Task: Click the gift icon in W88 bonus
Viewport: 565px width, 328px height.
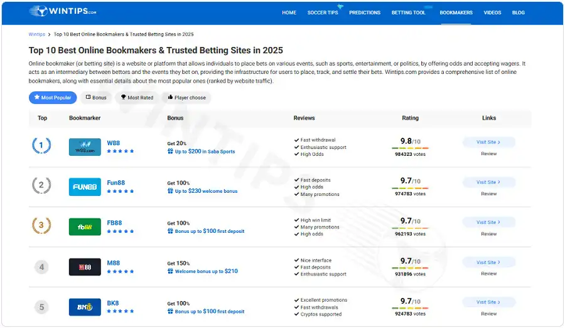Action: (170, 151)
